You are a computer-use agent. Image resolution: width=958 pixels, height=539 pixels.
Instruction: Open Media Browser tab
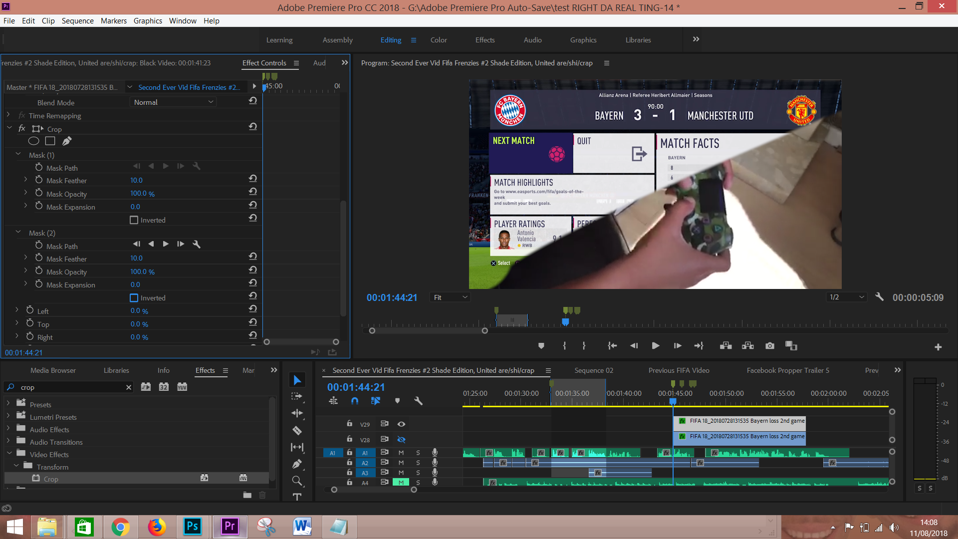coord(53,370)
